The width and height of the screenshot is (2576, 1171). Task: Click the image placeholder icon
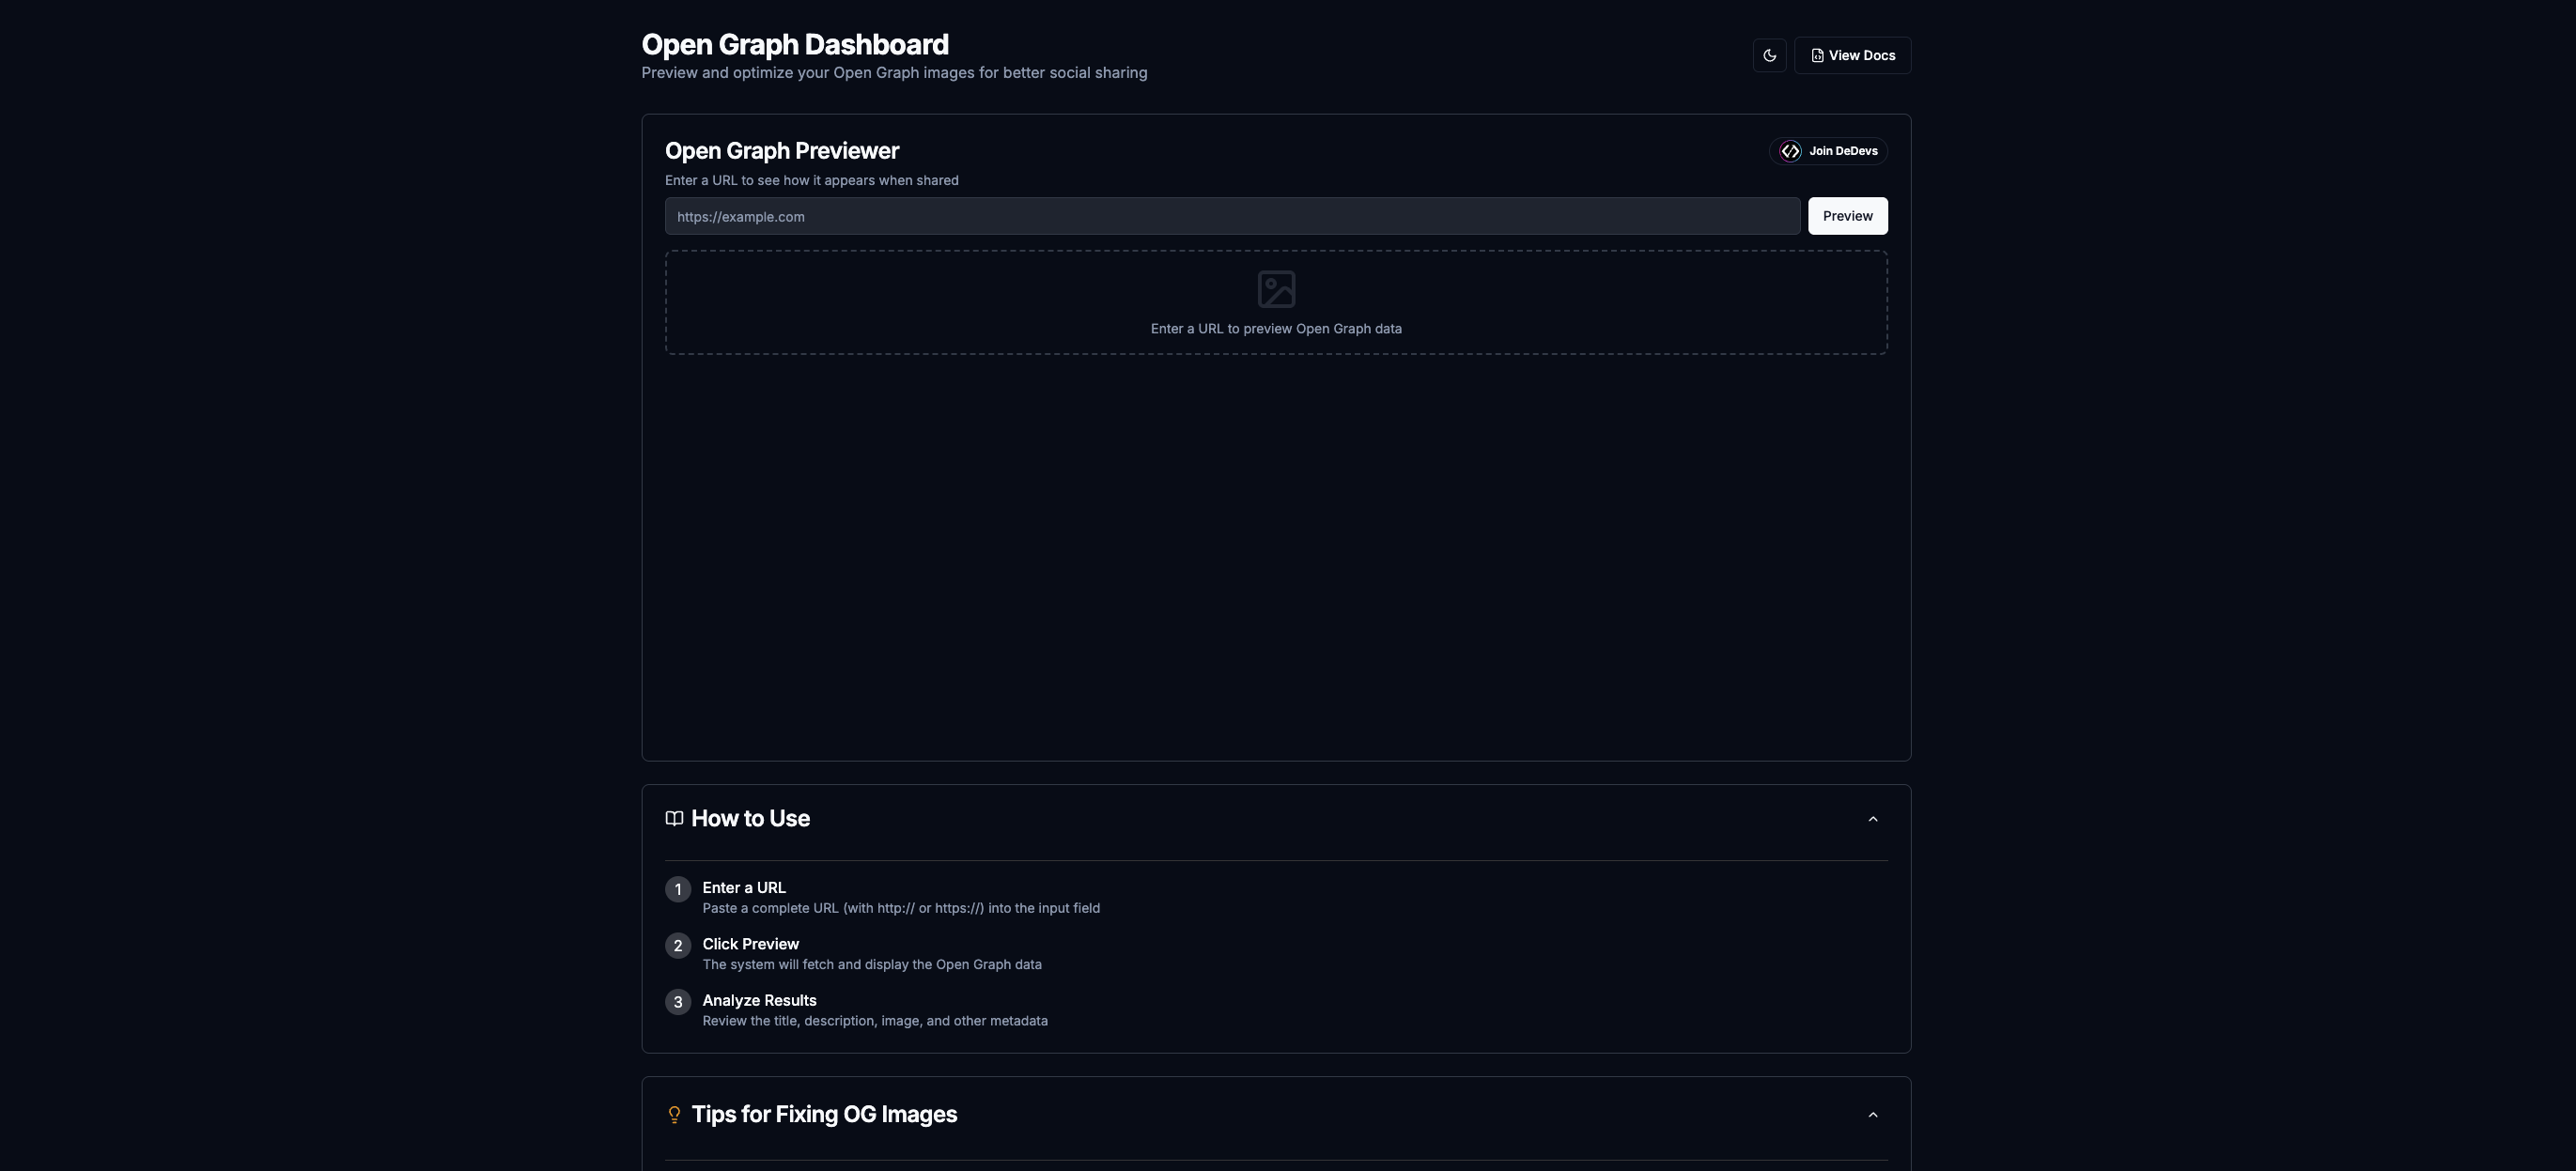1276,288
